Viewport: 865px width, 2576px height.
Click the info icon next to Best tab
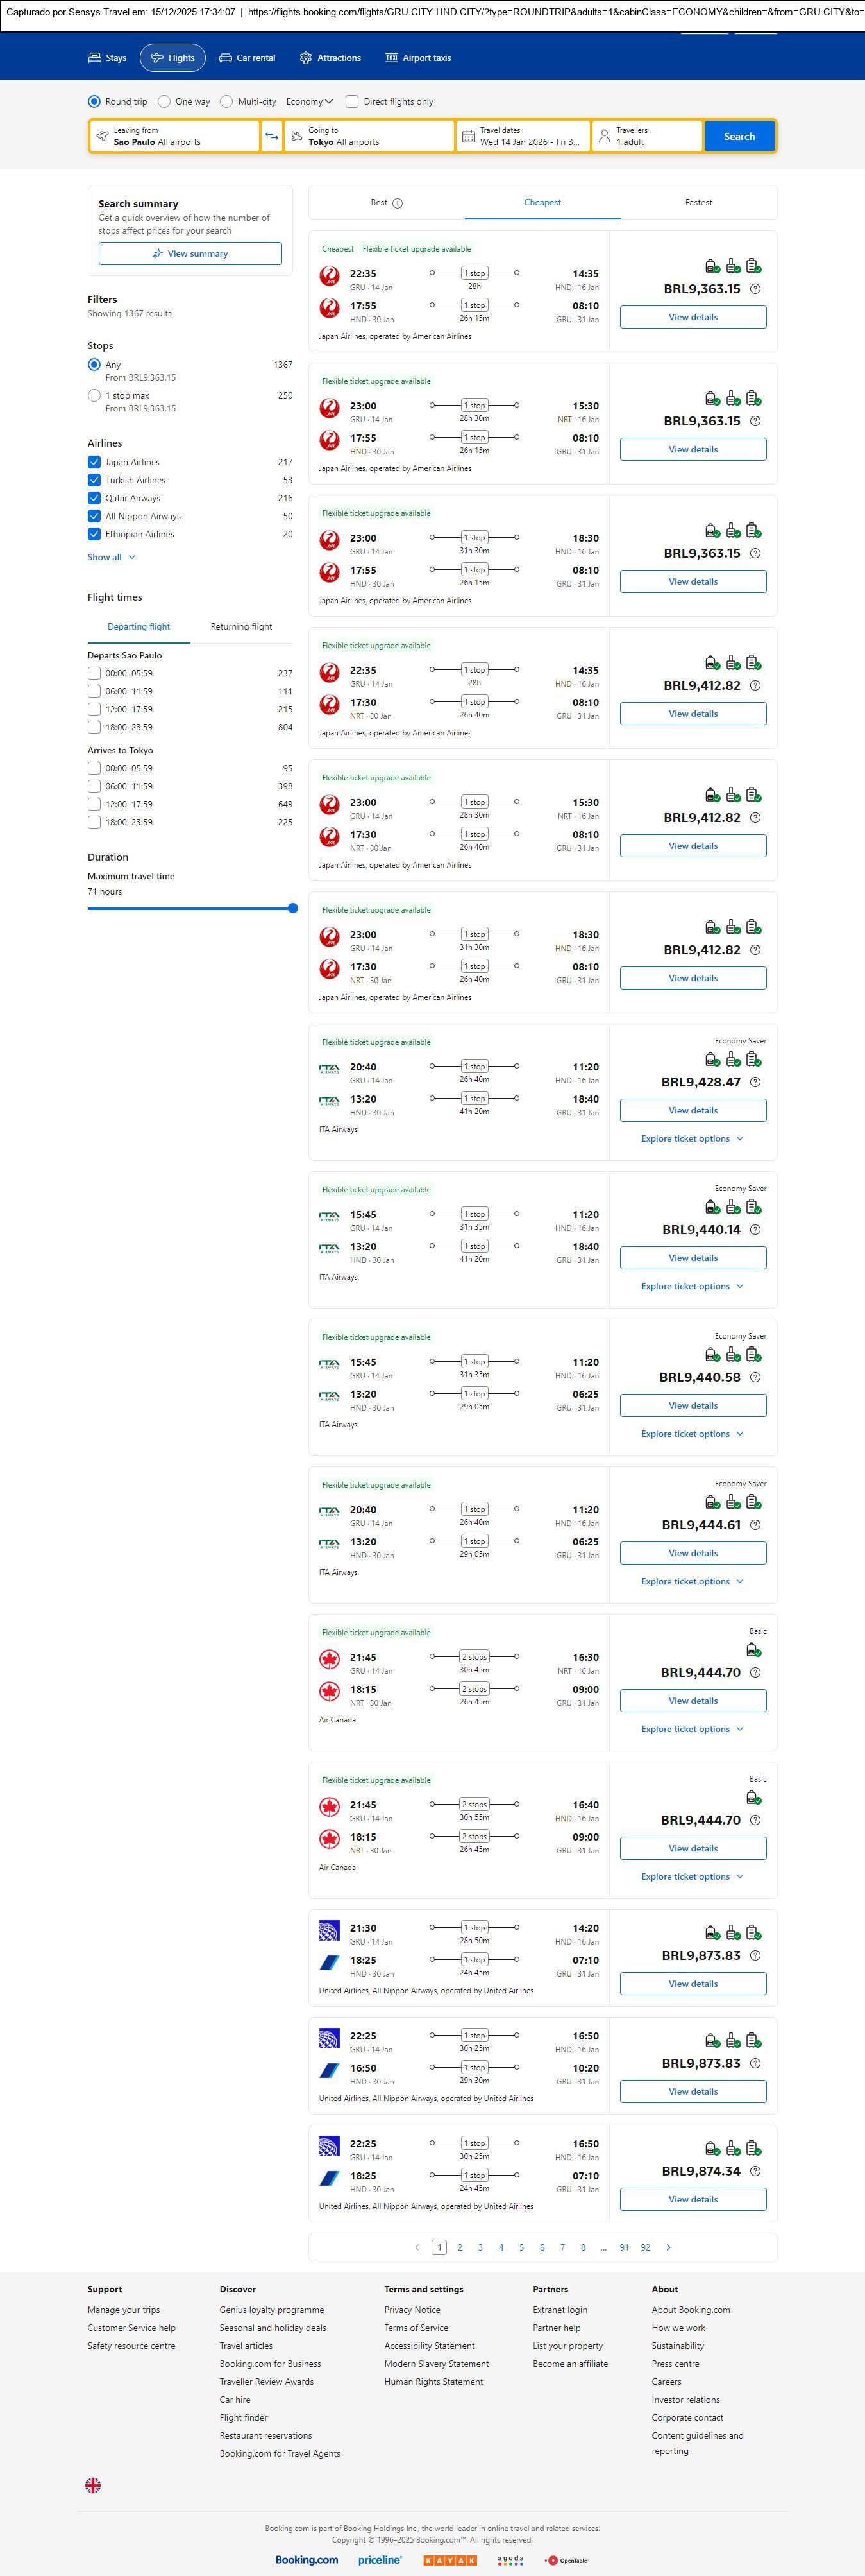coord(398,203)
